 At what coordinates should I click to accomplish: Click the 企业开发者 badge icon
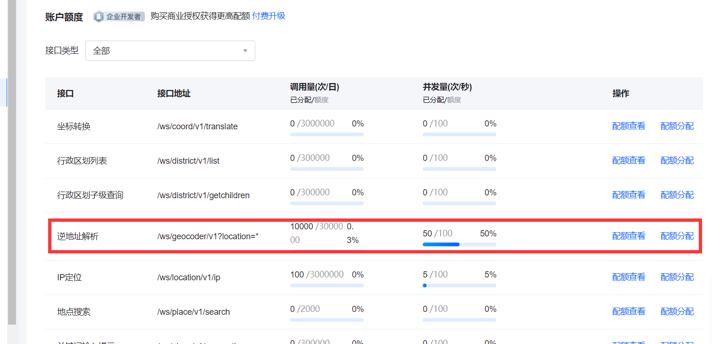99,17
